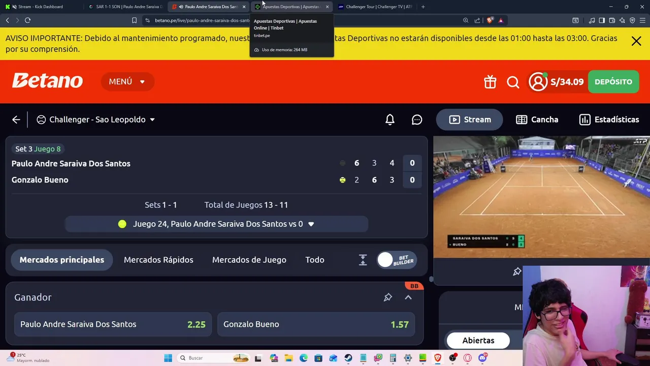
Task: Reload the page with the refresh icon
Action: tap(27, 20)
